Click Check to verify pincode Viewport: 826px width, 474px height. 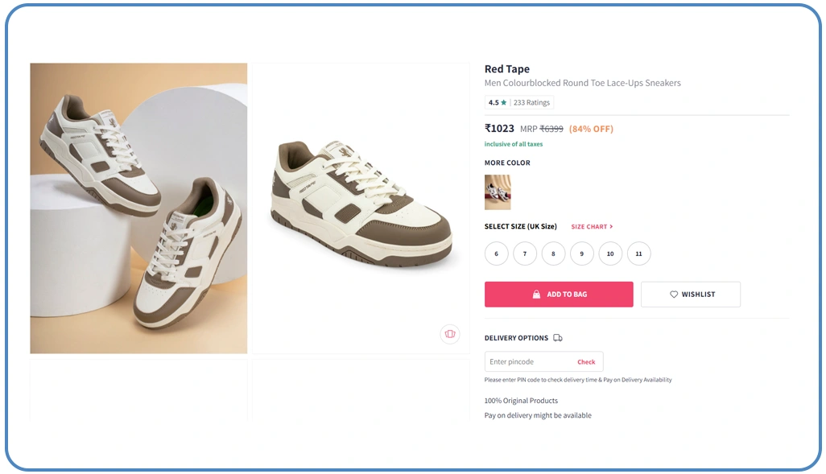tap(586, 362)
